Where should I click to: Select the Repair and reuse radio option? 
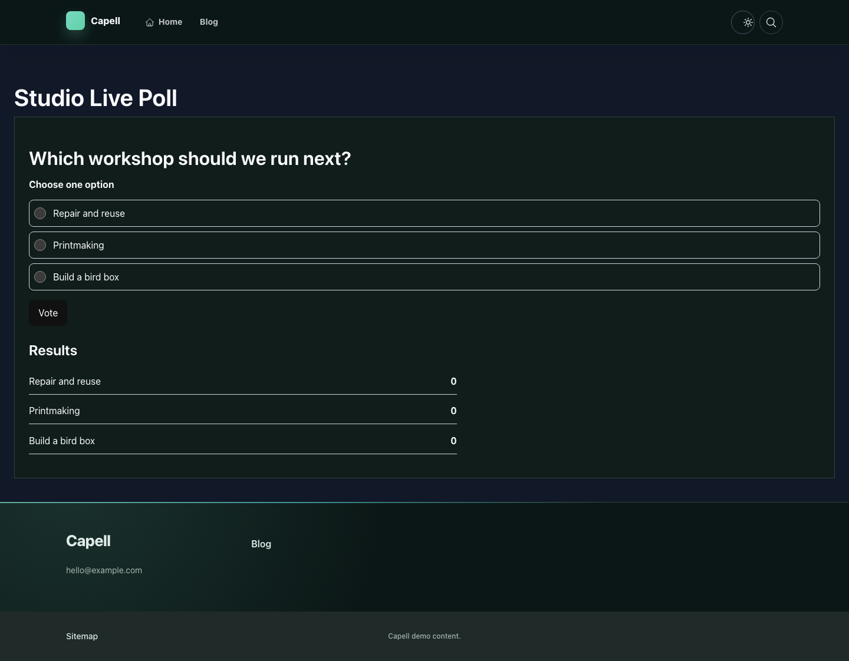pos(40,213)
